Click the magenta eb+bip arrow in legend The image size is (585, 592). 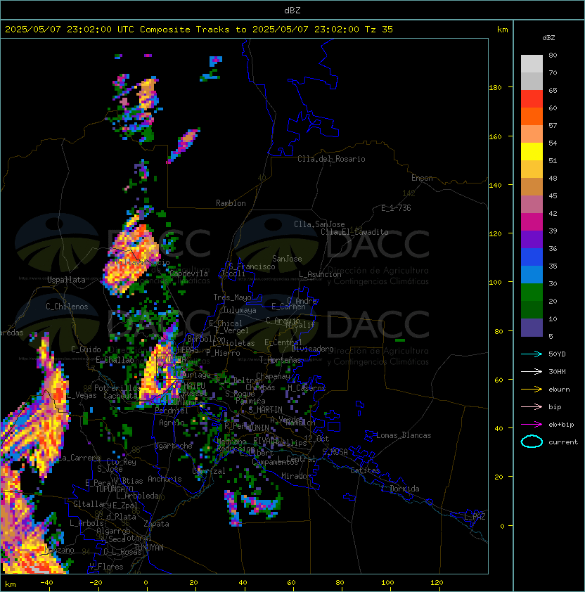532,425
